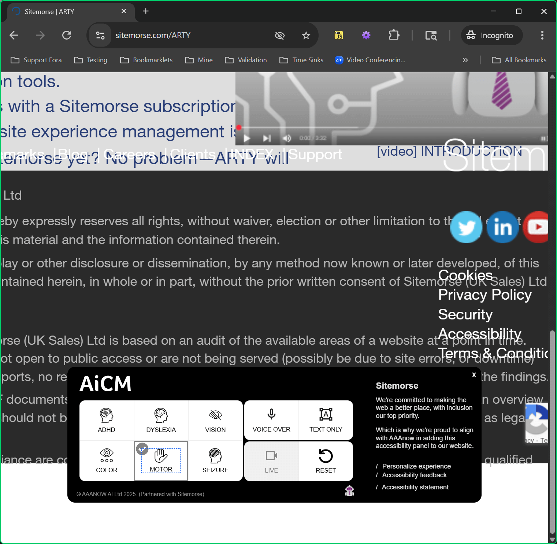Click the address bar URL
Viewport: 557px width, 544px height.
point(153,35)
